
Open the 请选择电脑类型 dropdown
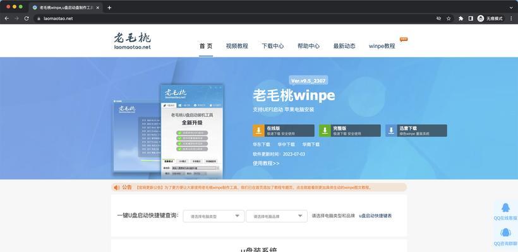tap(214, 216)
